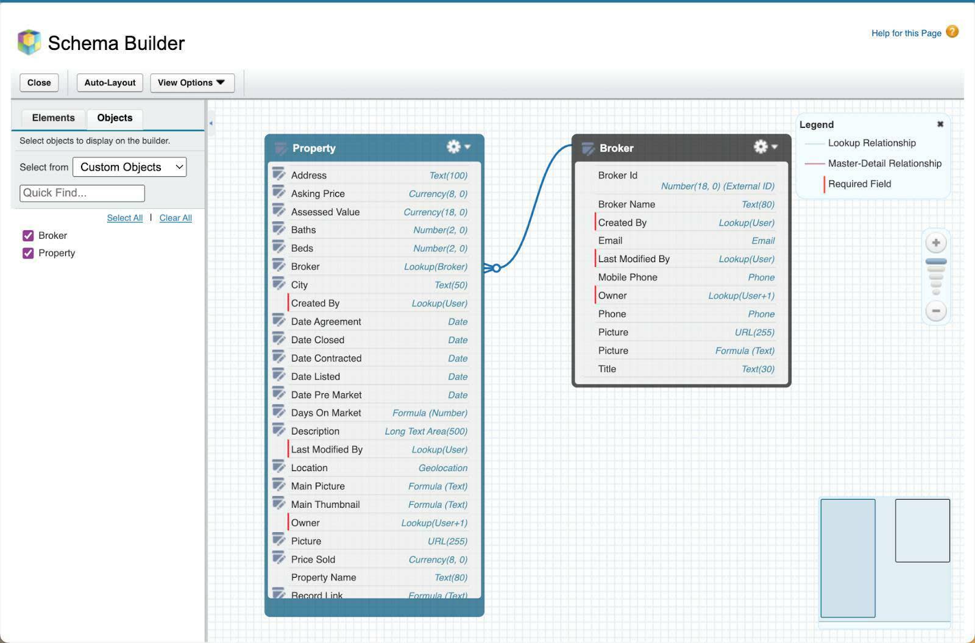This screenshot has width=975, height=643.
Task: Select the Date Pre Market field
Action: (x=378, y=394)
